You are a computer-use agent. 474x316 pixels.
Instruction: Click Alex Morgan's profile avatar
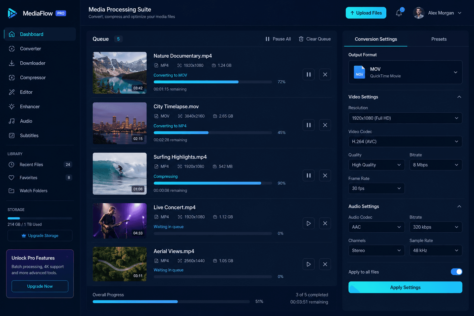click(419, 13)
